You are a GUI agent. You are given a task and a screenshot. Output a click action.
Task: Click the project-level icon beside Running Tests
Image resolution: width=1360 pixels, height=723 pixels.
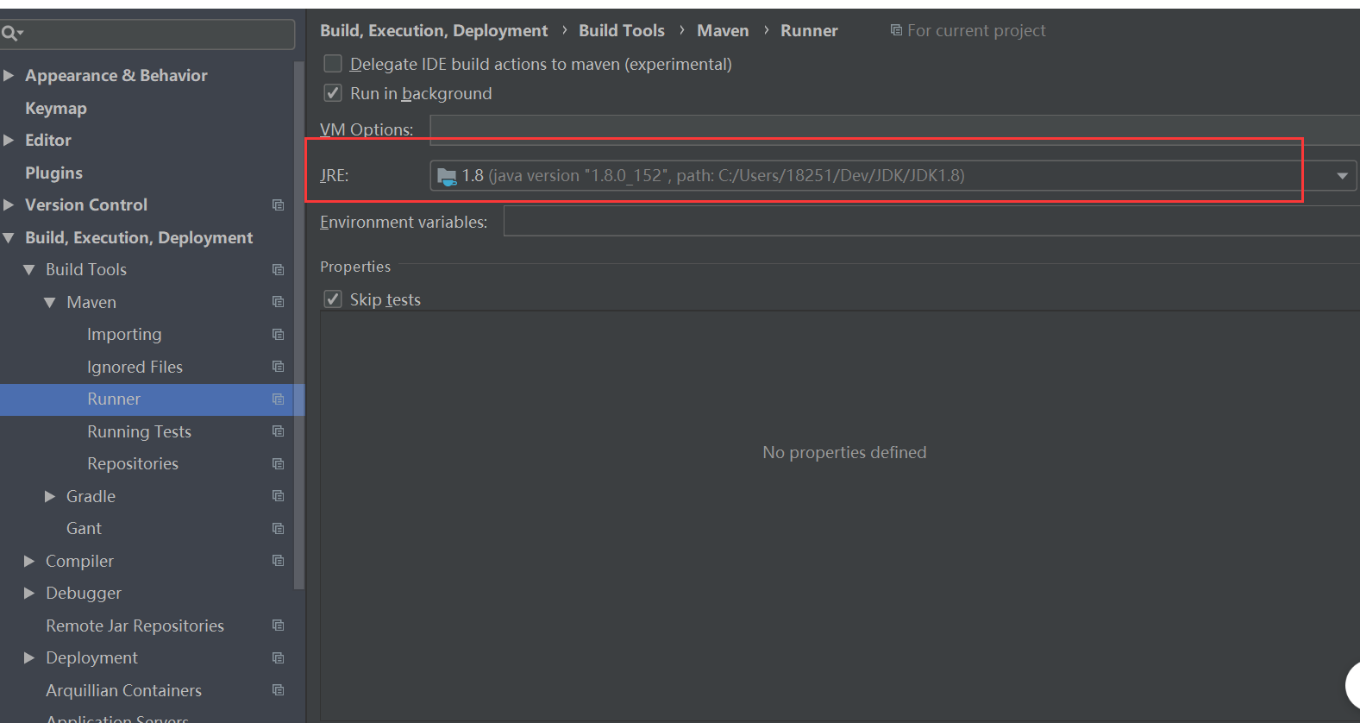tap(278, 431)
